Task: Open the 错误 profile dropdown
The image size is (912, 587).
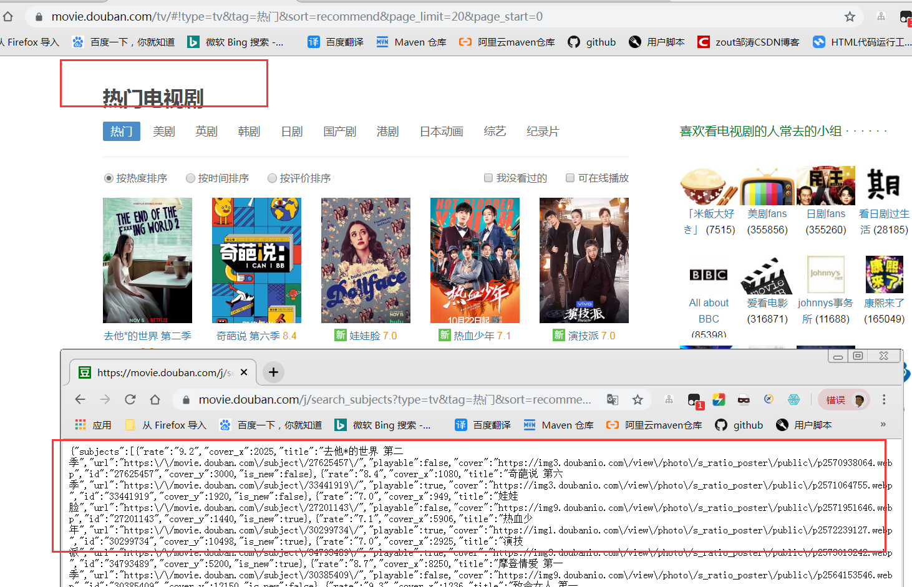Action: 843,399
